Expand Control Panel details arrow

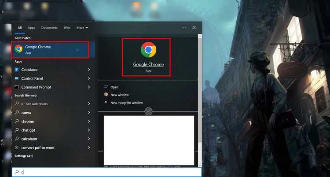[89, 78]
